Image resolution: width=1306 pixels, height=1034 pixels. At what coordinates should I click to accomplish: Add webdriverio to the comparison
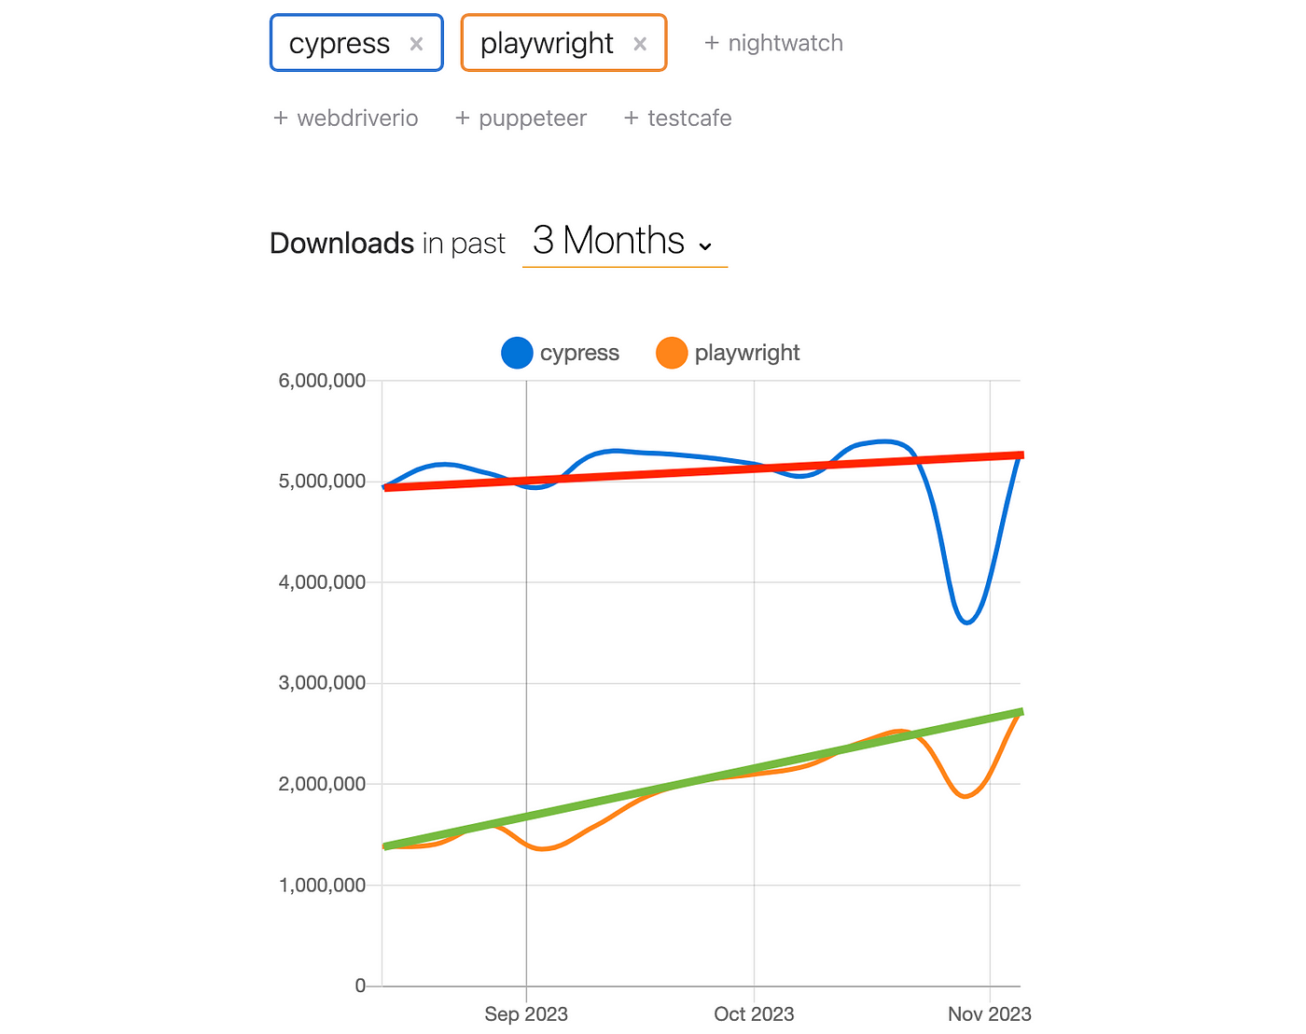click(x=345, y=119)
